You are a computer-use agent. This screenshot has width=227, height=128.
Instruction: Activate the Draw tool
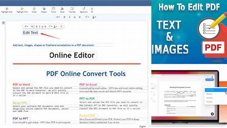[x=62, y=10]
